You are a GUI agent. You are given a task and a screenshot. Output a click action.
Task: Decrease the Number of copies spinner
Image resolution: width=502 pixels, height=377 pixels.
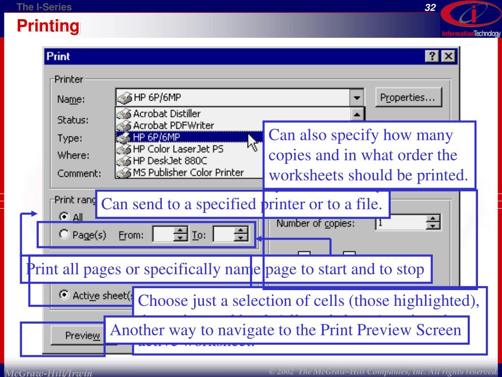pyautogui.click(x=433, y=226)
